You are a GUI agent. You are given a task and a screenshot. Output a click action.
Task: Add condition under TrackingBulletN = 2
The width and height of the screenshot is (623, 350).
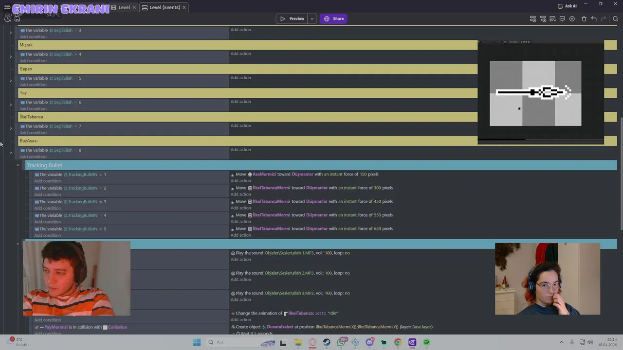pyautogui.click(x=47, y=194)
